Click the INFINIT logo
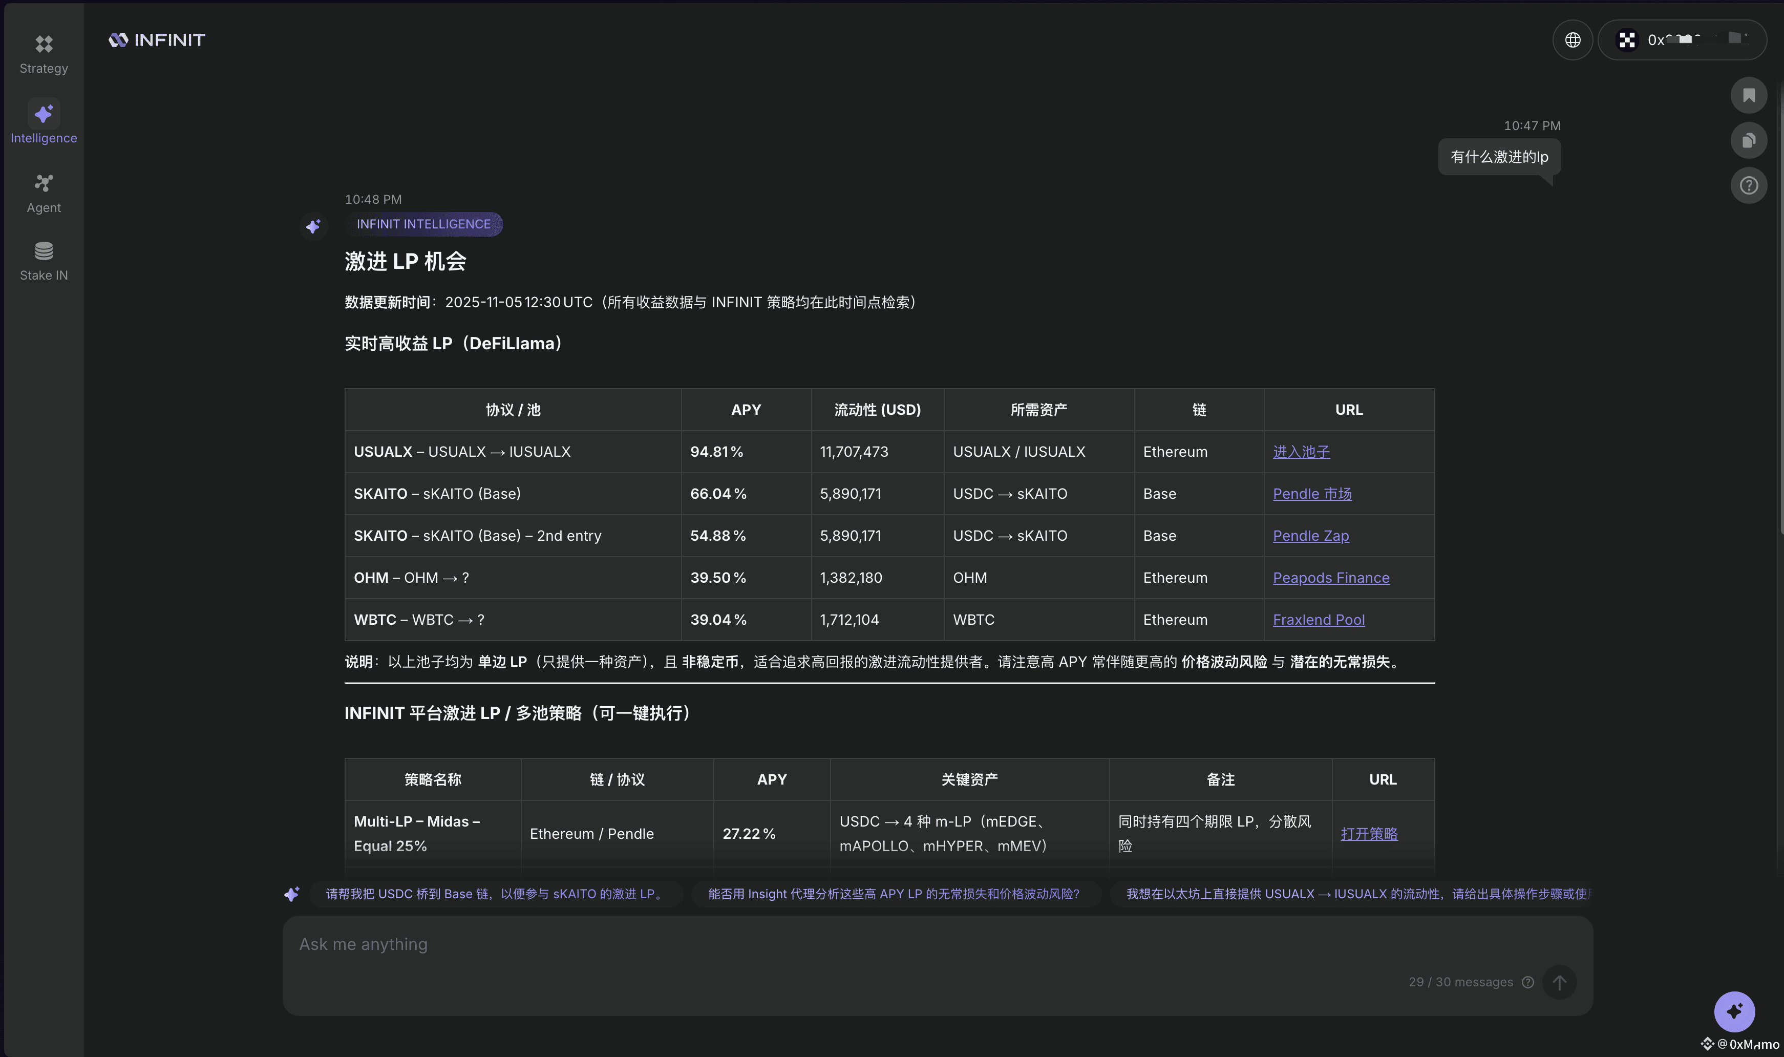Screen dimensions: 1784x1057 pyautogui.click(x=157, y=40)
